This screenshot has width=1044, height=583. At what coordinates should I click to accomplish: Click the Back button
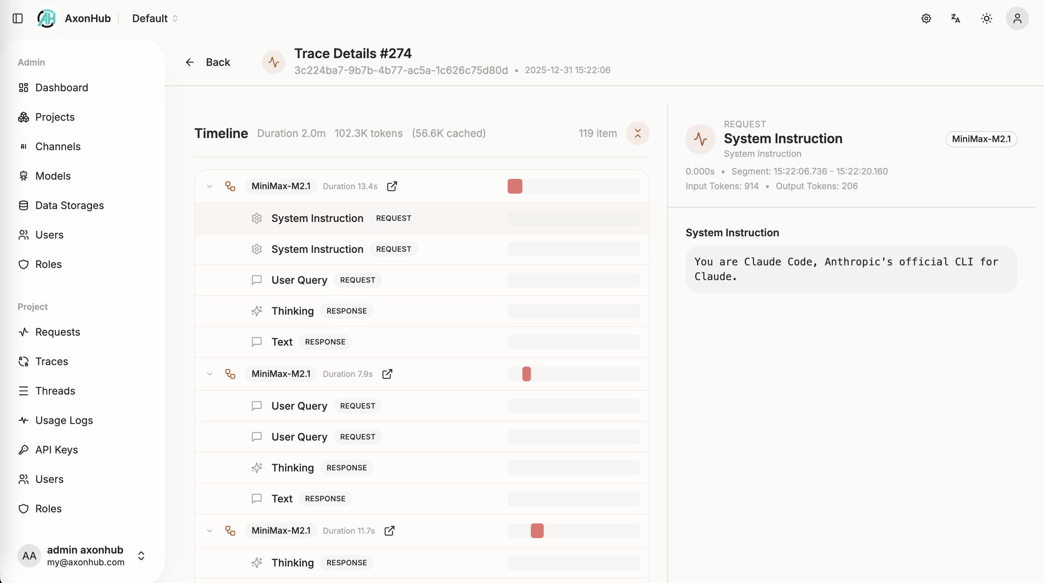pyautogui.click(x=208, y=62)
